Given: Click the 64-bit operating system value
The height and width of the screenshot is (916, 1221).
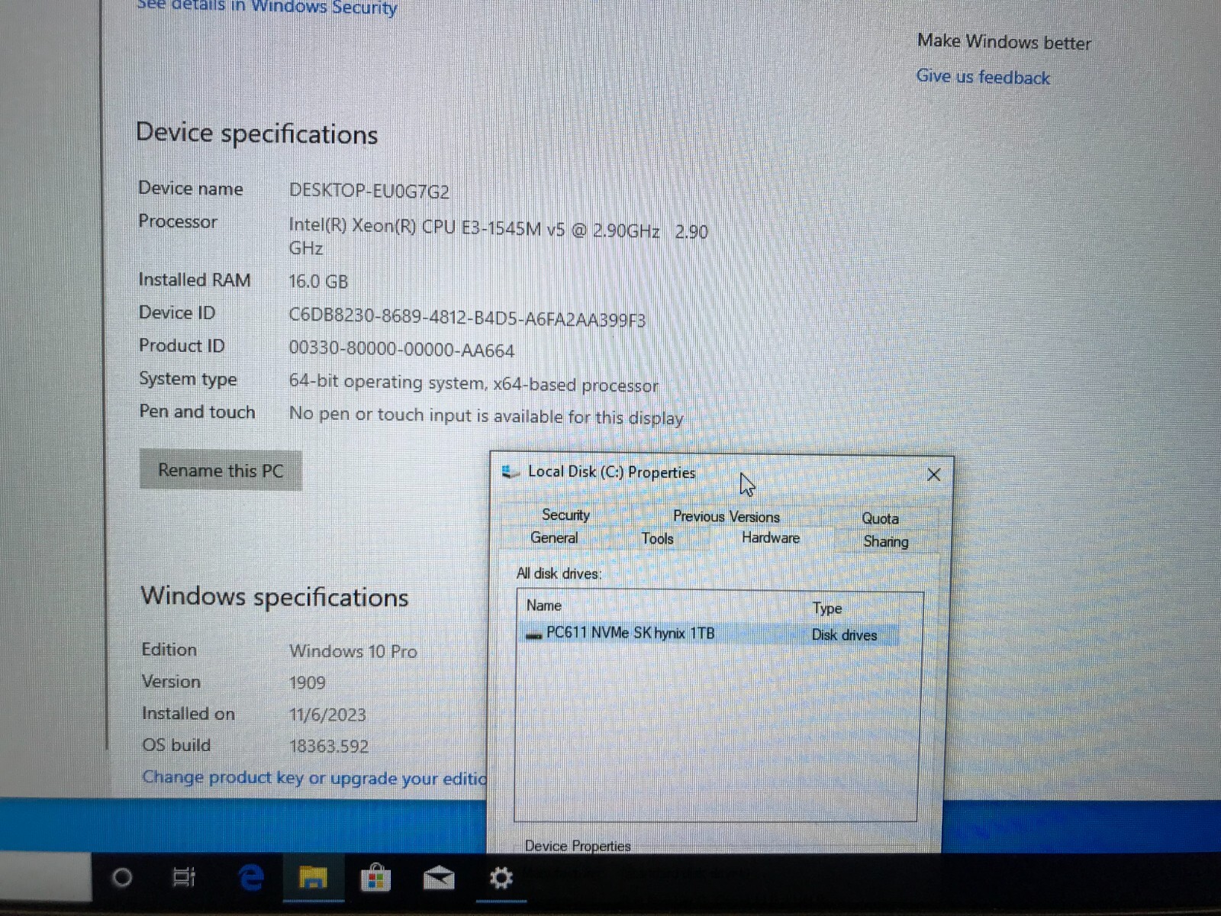Looking at the screenshot, I should 473,383.
